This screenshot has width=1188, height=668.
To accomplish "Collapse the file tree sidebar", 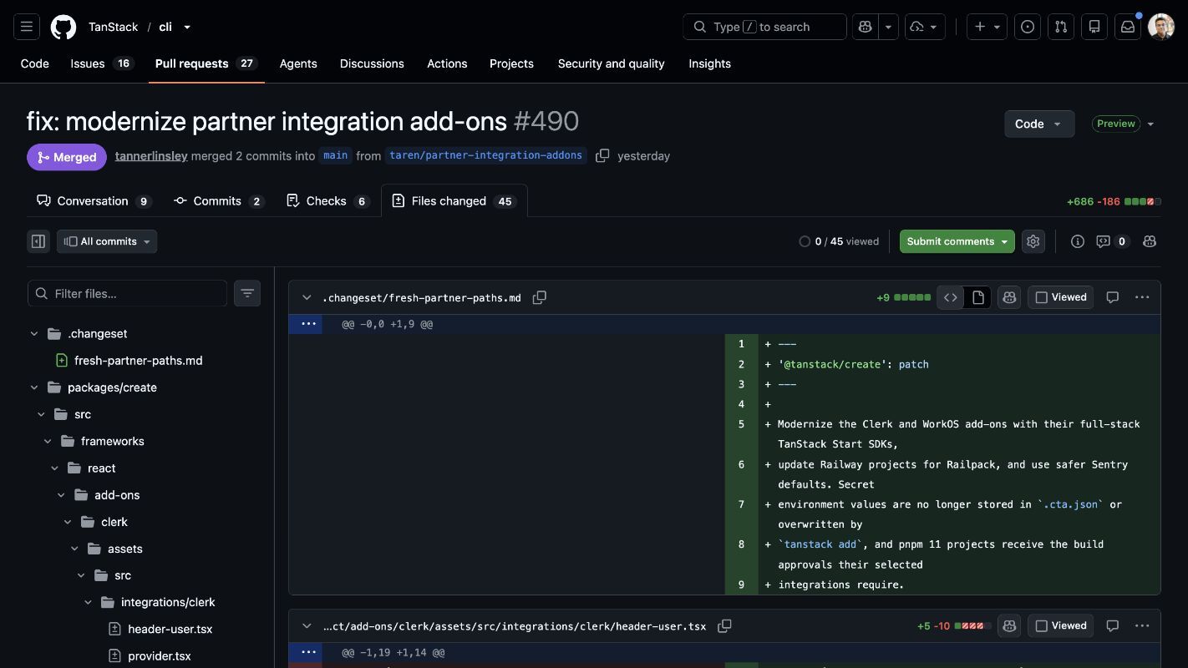I will point(38,241).
